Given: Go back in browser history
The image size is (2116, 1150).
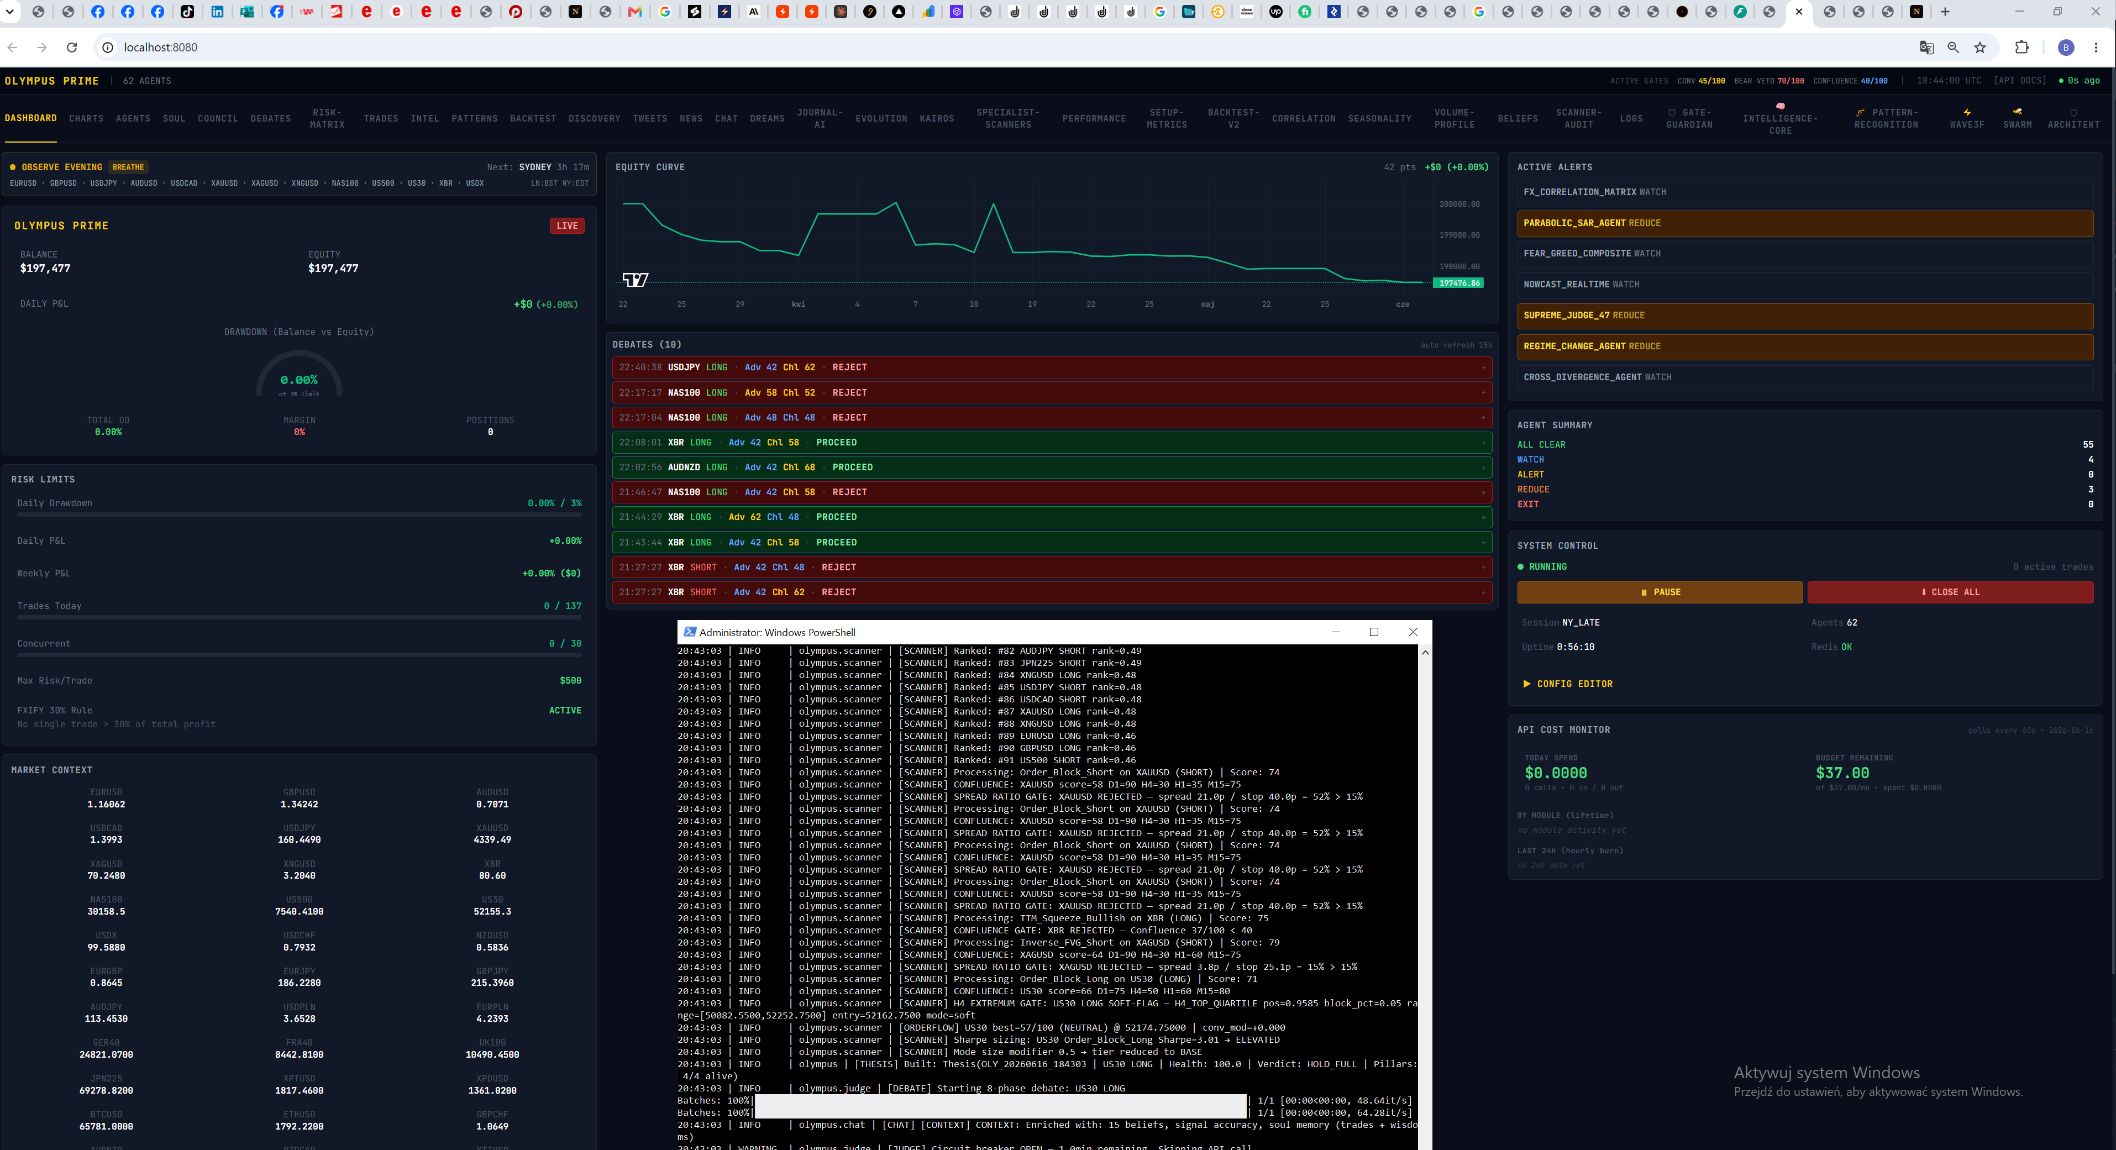Looking at the screenshot, I should point(12,48).
